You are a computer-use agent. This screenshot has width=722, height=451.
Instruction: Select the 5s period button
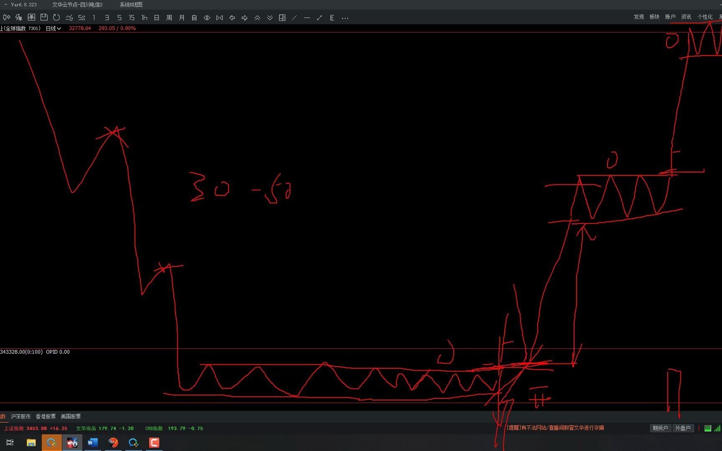tap(81, 18)
